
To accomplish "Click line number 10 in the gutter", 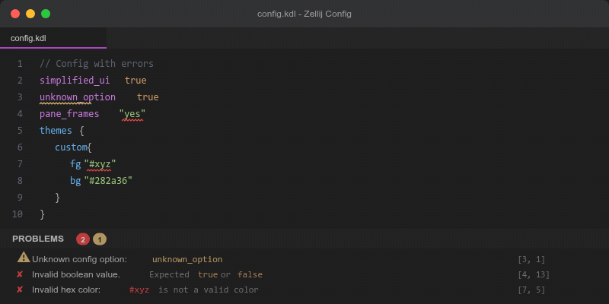I will (x=18, y=214).
